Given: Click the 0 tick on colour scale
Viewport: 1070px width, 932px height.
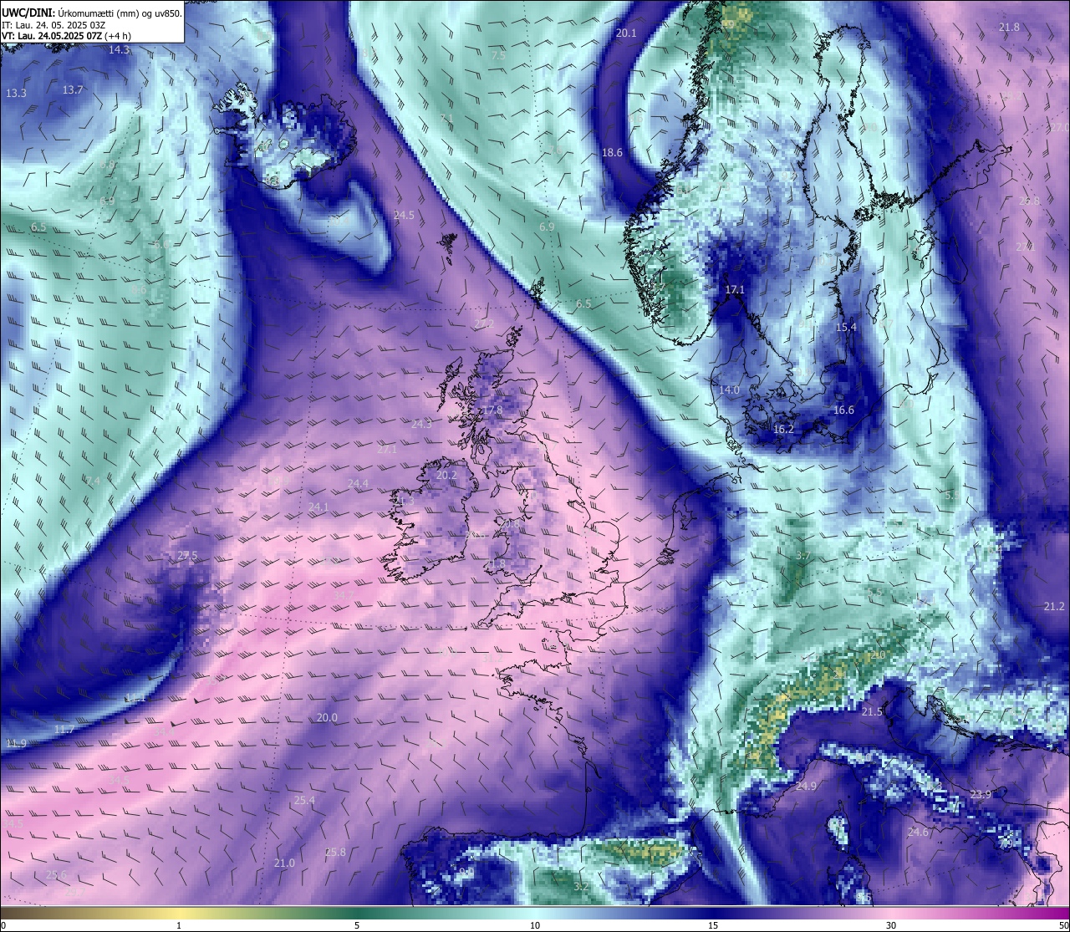Looking at the screenshot, I should [x=3, y=925].
